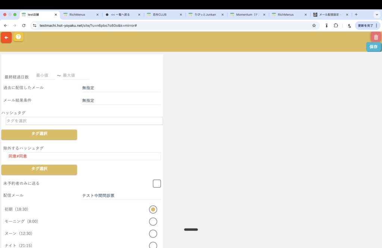Click the タグを選択 hashtag input field

tap(84, 121)
